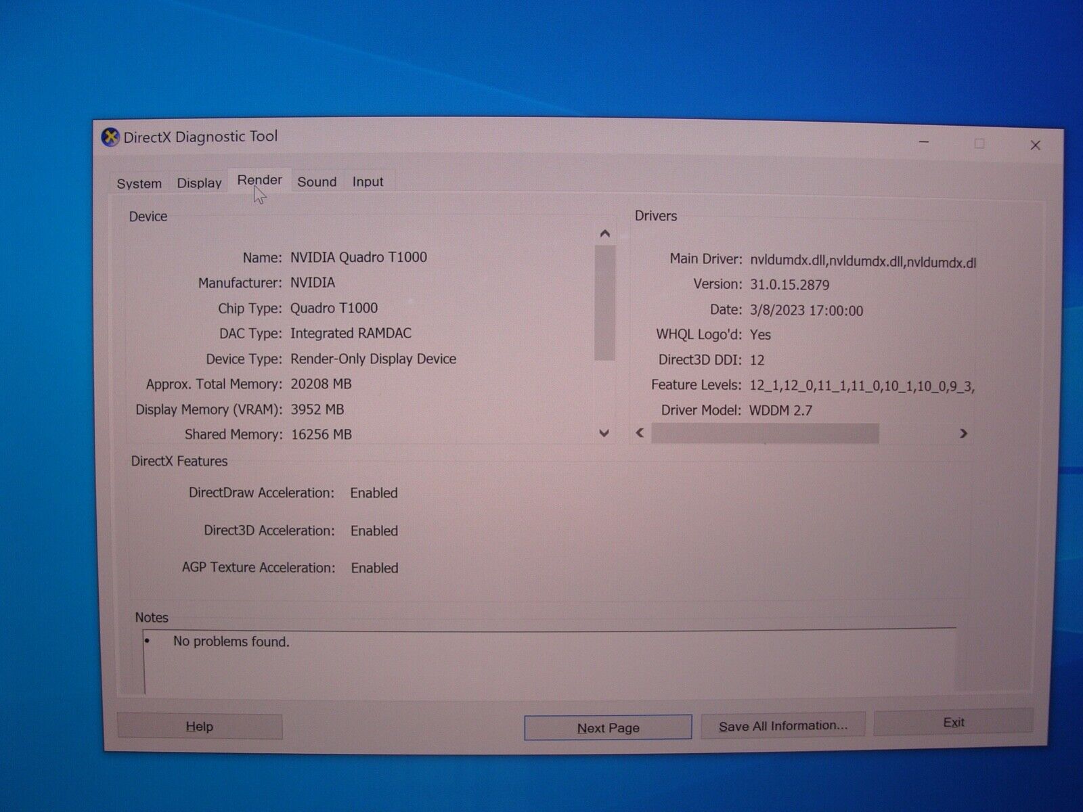1083x812 pixels.
Task: Click Drivers panel scroll right arrow
Action: (963, 433)
